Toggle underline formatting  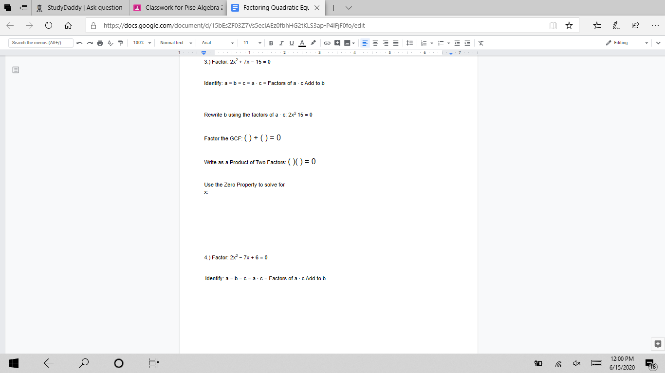point(292,43)
